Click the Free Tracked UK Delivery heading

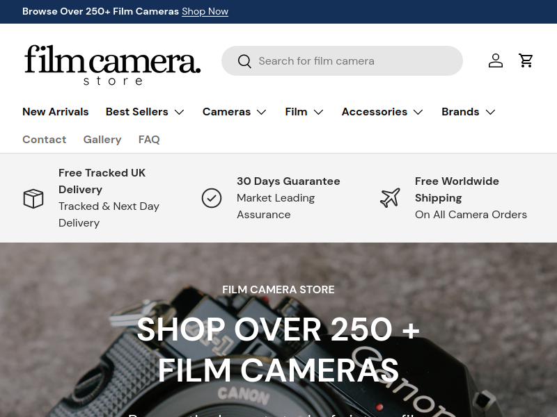click(102, 181)
